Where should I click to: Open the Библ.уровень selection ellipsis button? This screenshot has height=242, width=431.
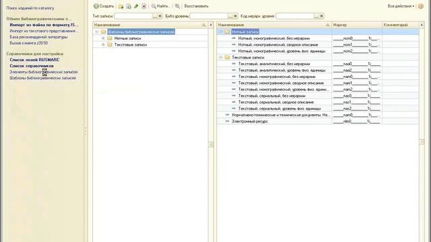[x=230, y=16]
